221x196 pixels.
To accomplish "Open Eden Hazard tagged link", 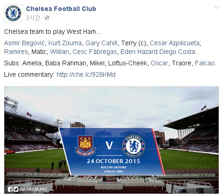I will coord(139,52).
